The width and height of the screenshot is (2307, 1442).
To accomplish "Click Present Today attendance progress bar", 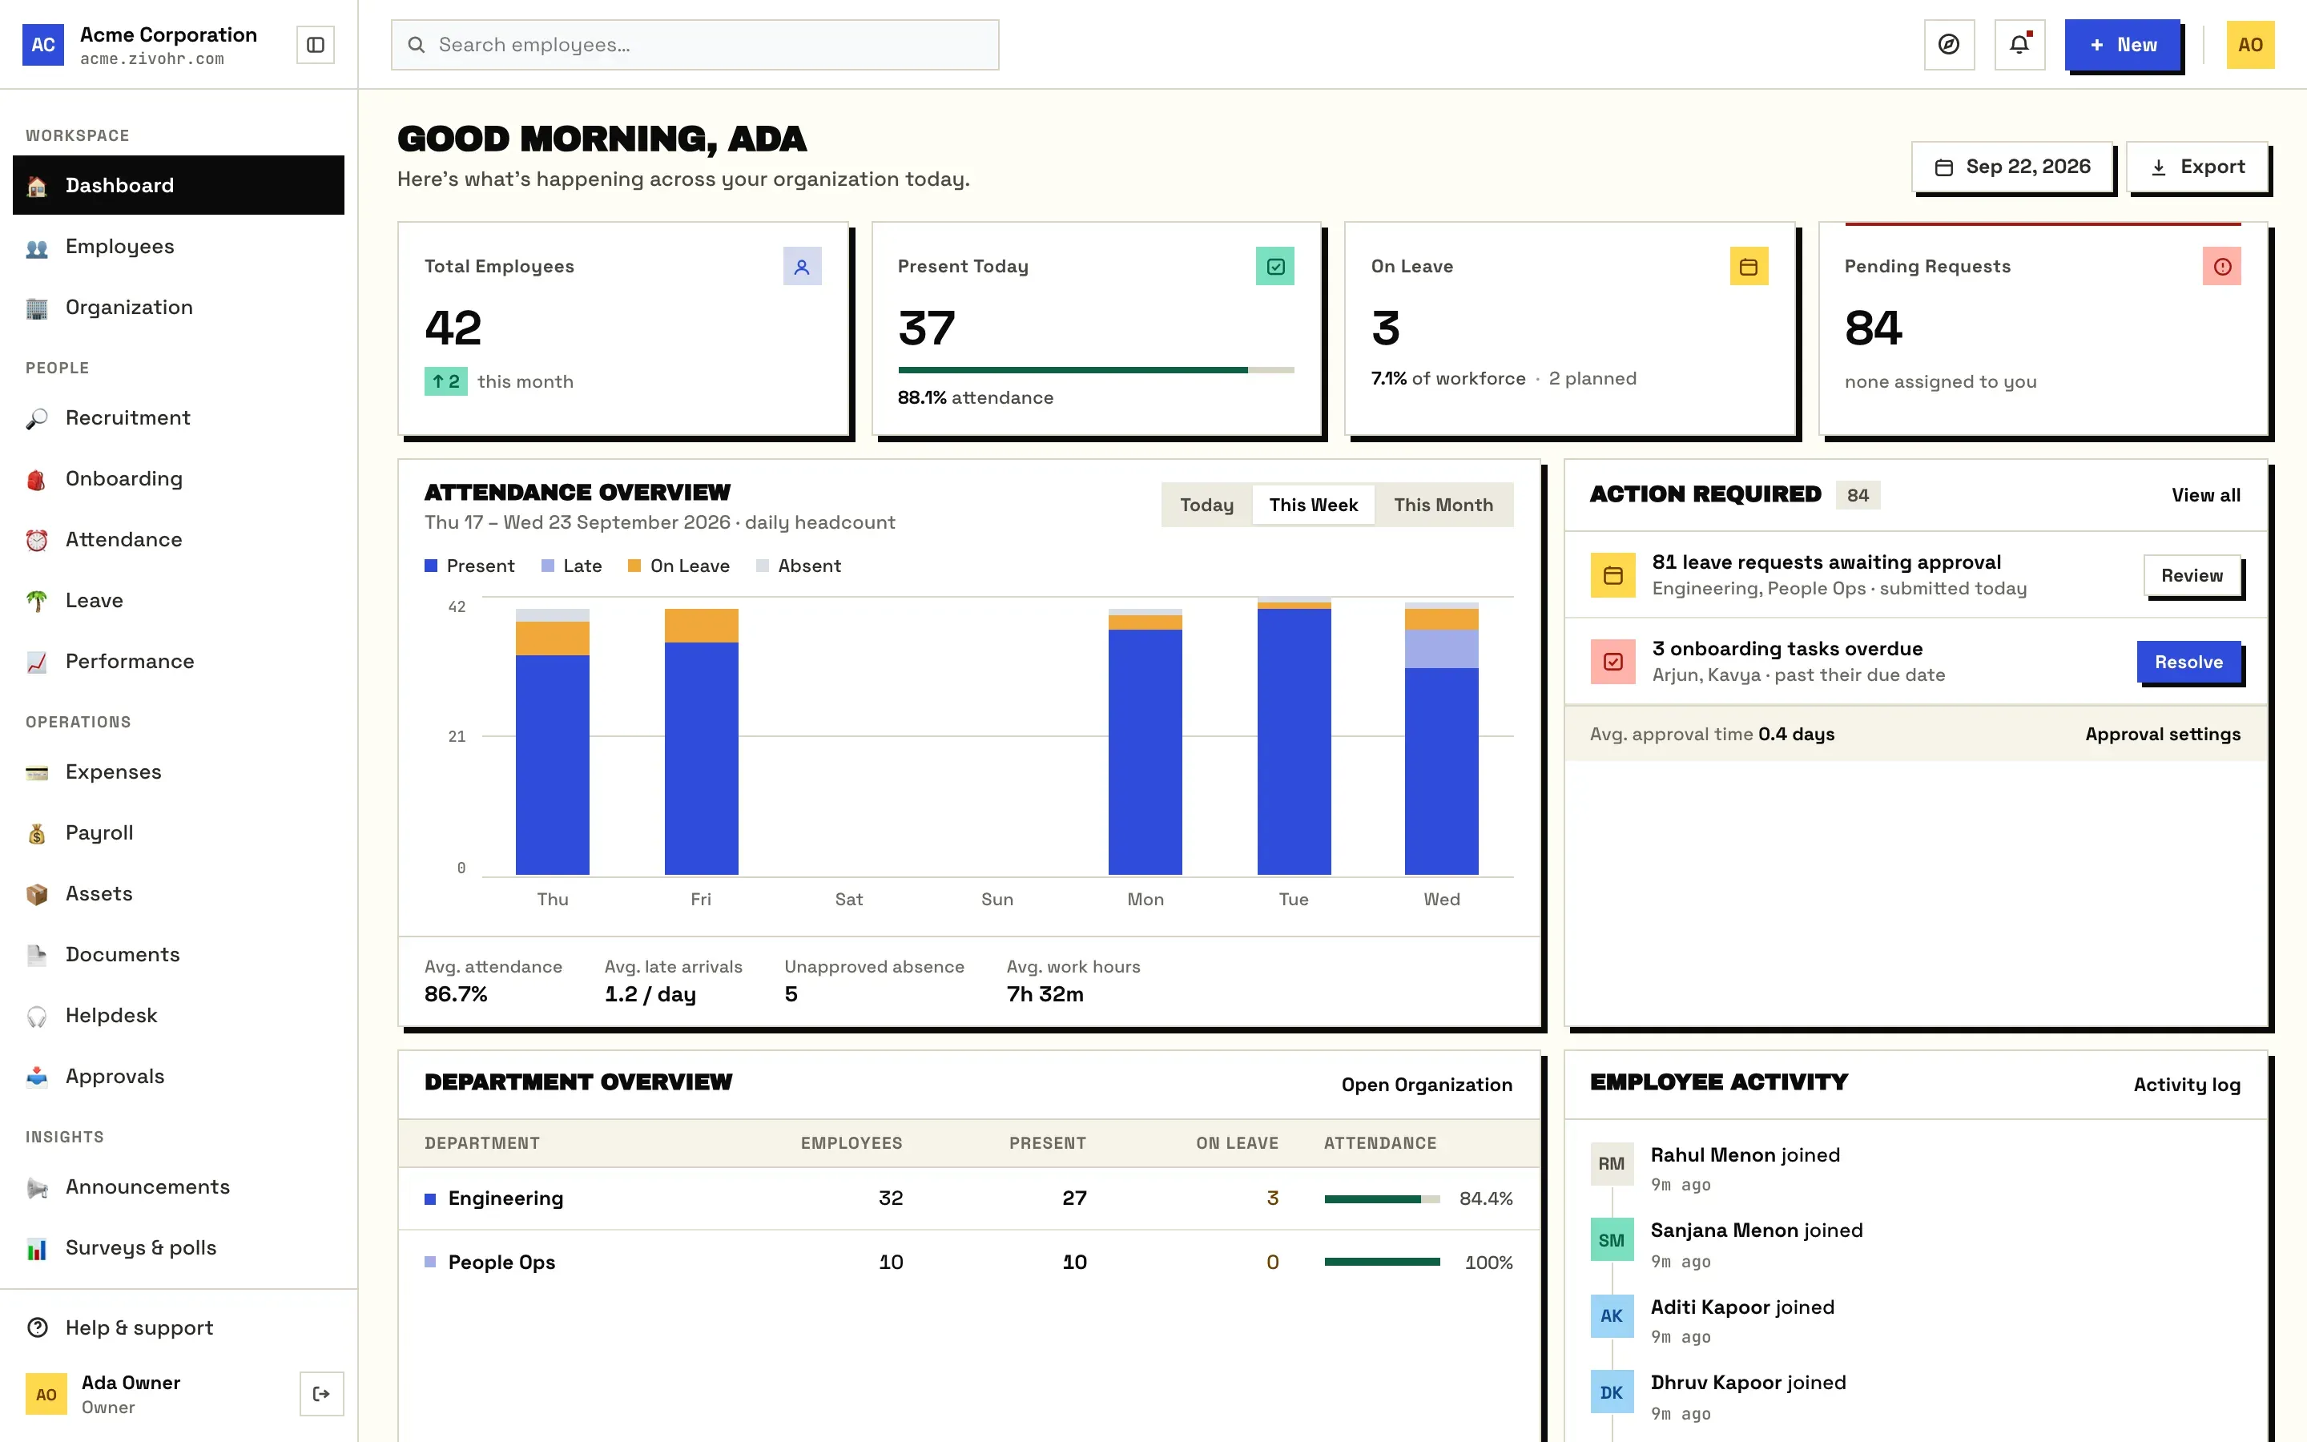I will (1095, 370).
